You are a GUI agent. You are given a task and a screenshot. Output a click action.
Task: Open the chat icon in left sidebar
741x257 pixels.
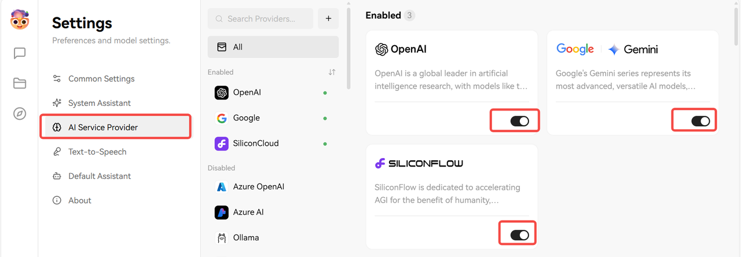[20, 53]
